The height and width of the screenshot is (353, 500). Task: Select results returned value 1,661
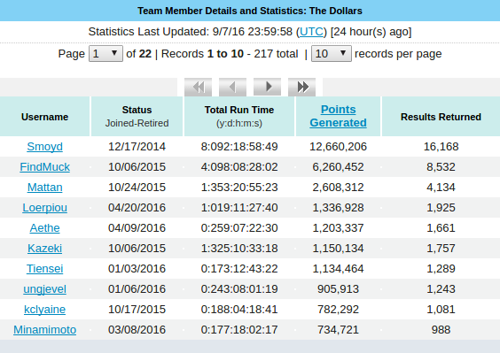tap(441, 228)
